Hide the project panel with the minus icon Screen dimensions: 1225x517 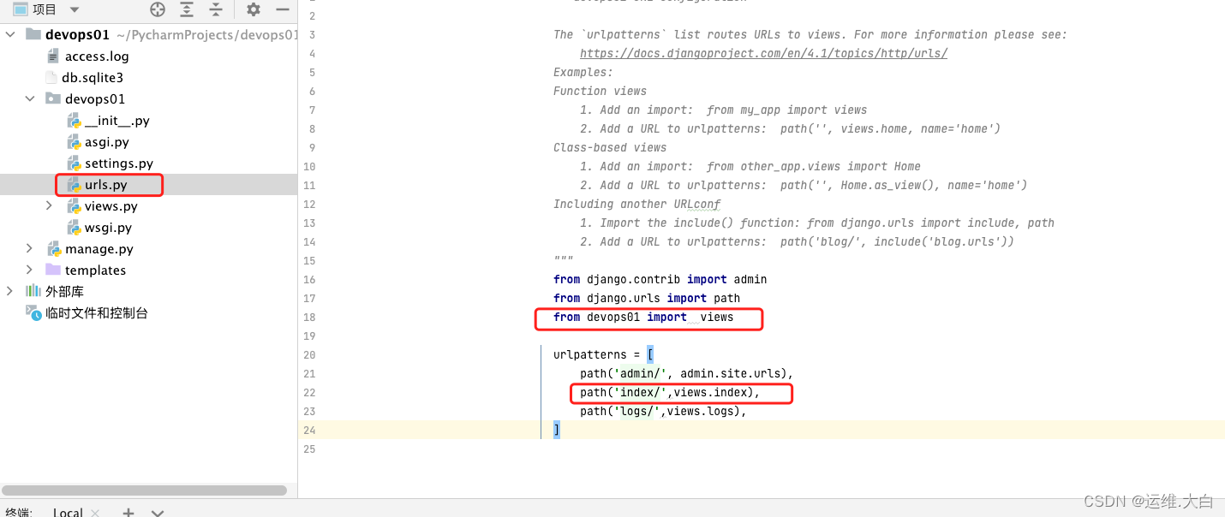pyautogui.click(x=282, y=9)
